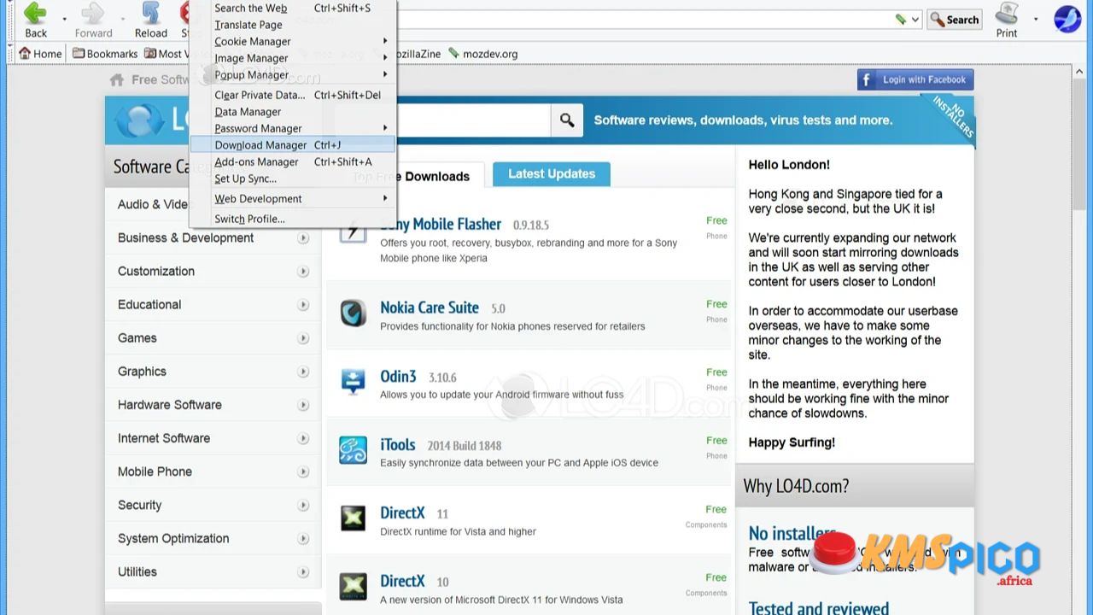This screenshot has width=1093, height=615.
Task: Open Graphics category
Action: pyautogui.click(x=142, y=371)
